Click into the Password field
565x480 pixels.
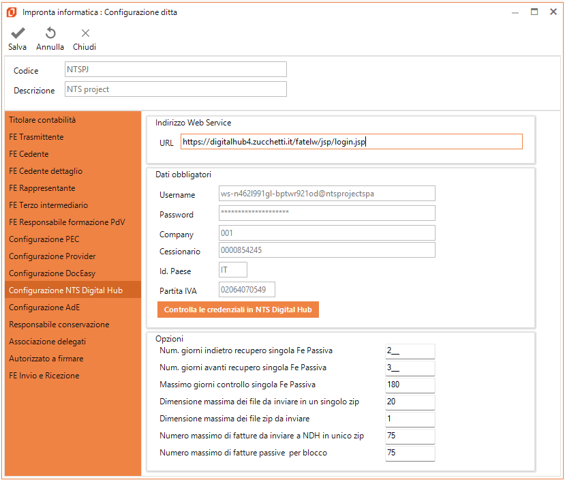tap(326, 213)
